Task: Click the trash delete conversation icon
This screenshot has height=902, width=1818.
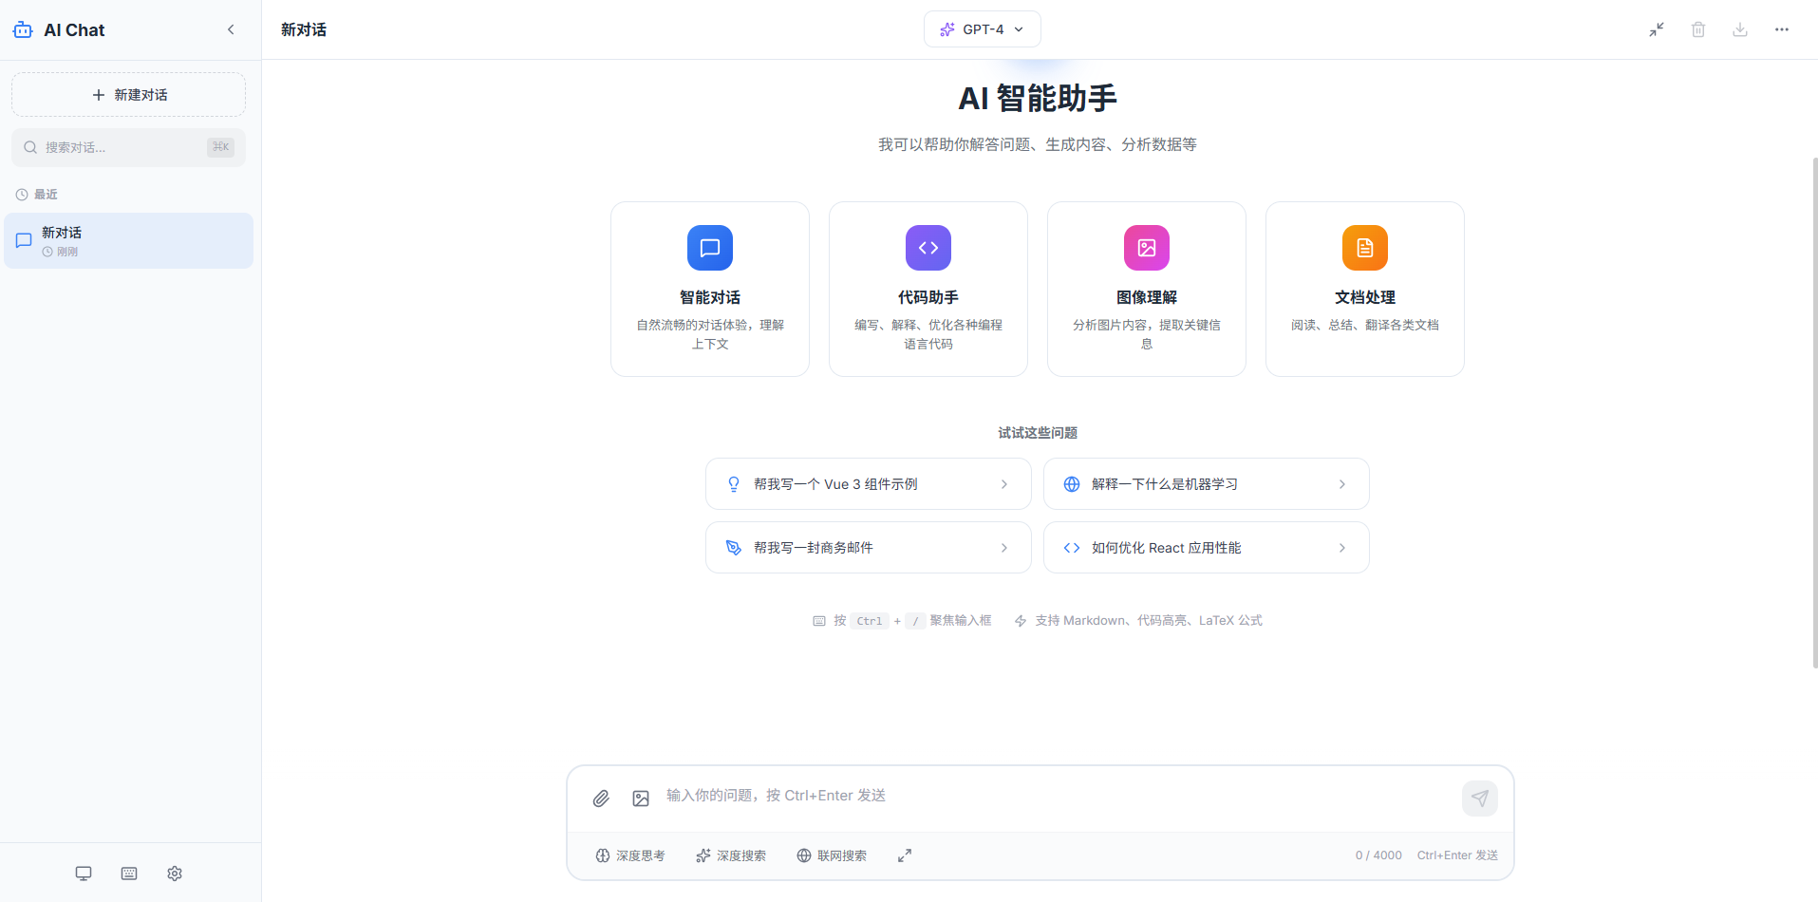Action: tap(1698, 29)
